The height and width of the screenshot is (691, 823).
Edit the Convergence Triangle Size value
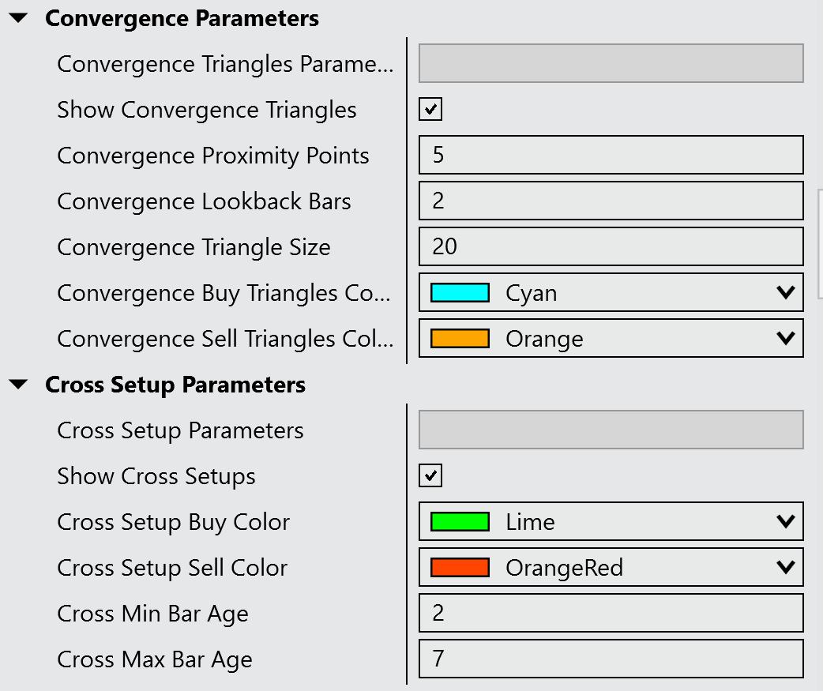point(611,246)
